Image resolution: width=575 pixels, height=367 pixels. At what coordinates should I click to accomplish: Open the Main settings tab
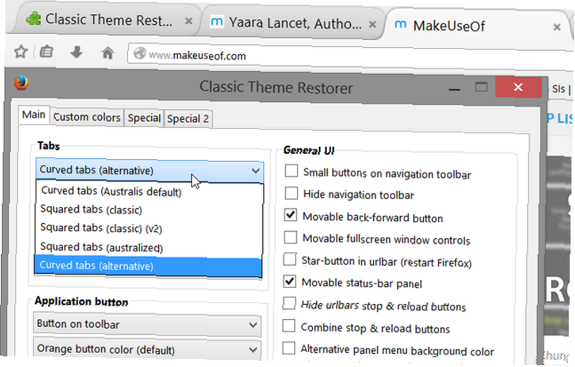click(x=33, y=114)
